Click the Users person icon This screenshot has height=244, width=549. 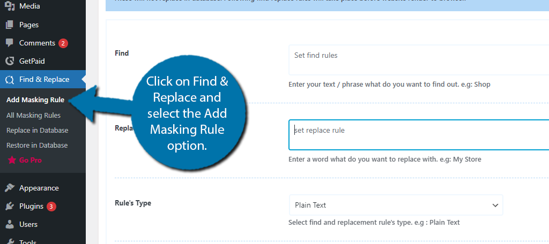point(10,224)
